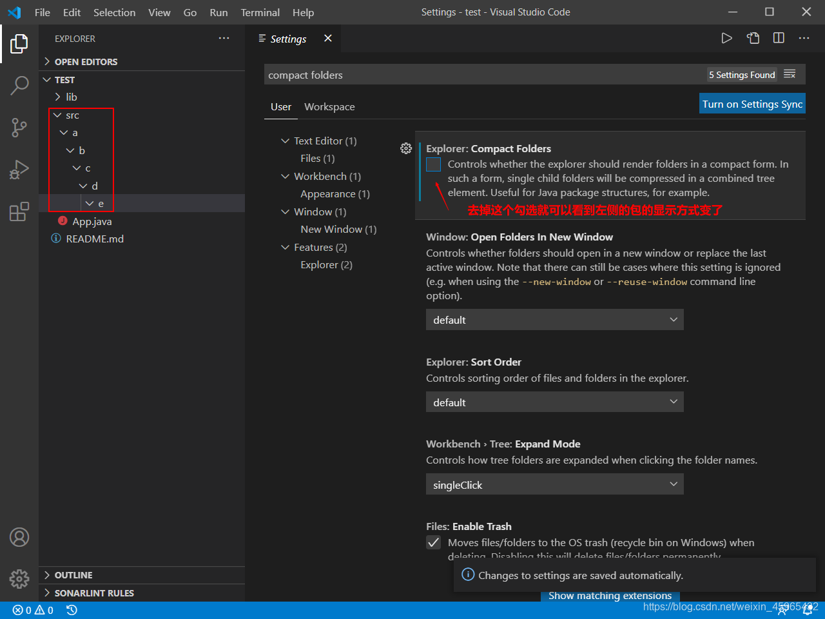Expand the lib folder
This screenshot has height=619, width=825.
[x=142, y=97]
